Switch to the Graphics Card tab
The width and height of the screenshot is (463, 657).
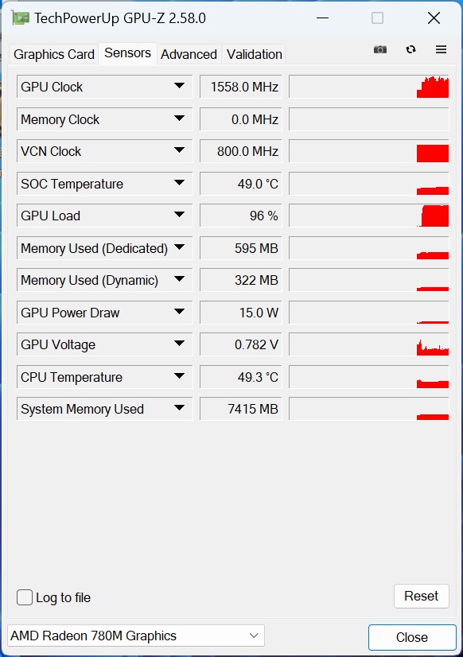(x=53, y=54)
